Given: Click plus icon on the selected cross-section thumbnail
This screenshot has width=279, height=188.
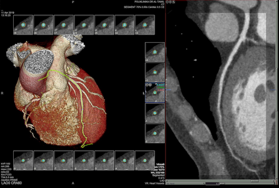Looking at the screenshot, I should click(x=151, y=84).
